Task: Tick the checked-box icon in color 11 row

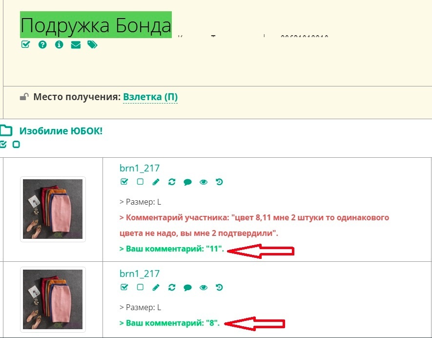Action: click(x=124, y=182)
